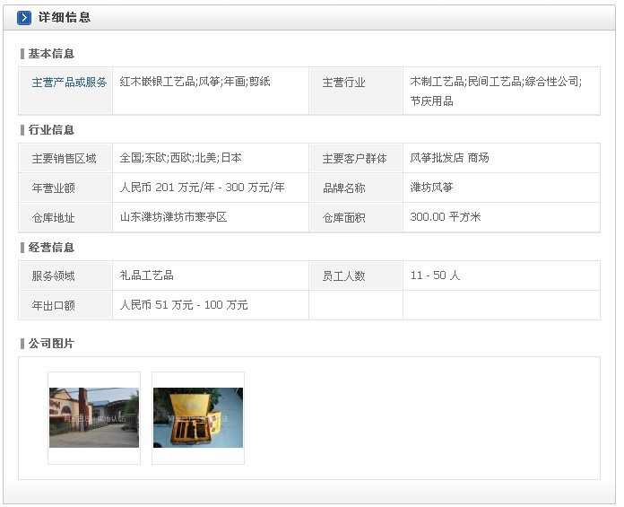This screenshot has height=507, width=624.
Task: Click the 全国;东欧;西欧 sales region value
Action: [x=181, y=158]
